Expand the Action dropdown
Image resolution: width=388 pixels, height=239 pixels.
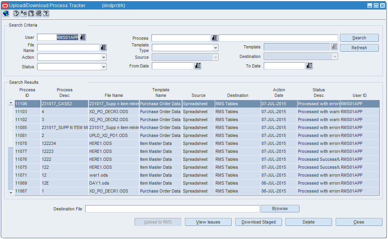click(104, 57)
